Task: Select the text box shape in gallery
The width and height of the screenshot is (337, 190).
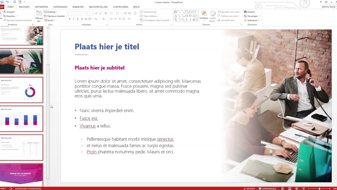Action: point(176,12)
